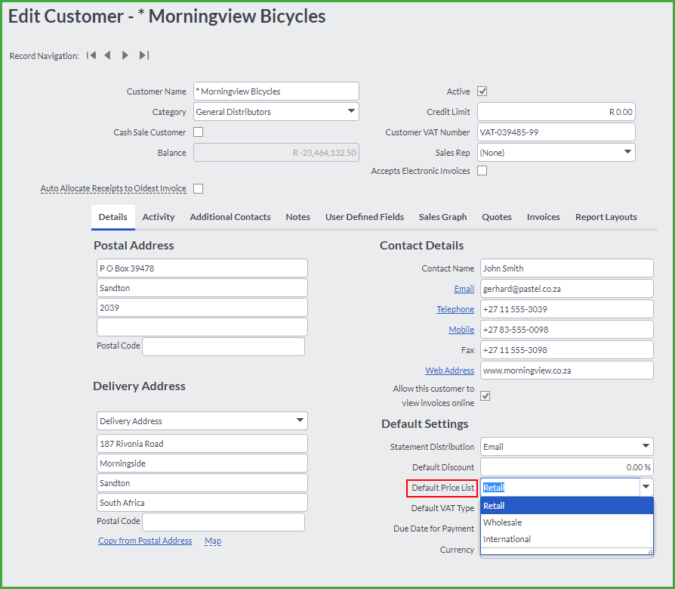Click the Postal Address postal code field
The image size is (675, 589).
223,346
